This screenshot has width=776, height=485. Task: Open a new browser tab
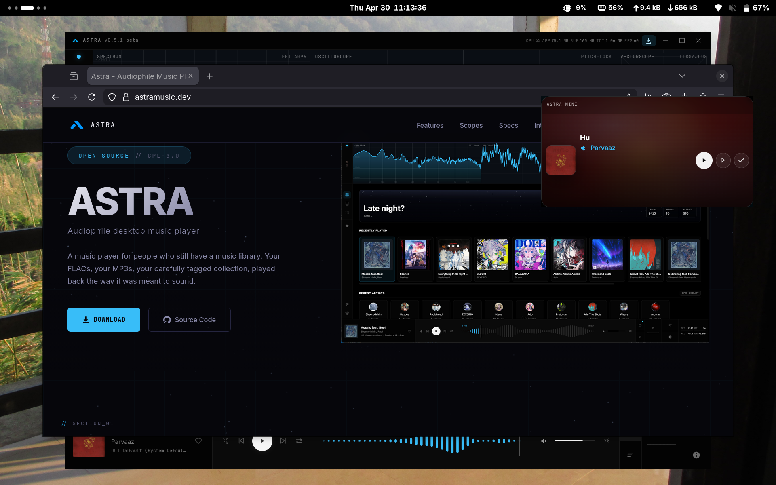click(x=209, y=76)
